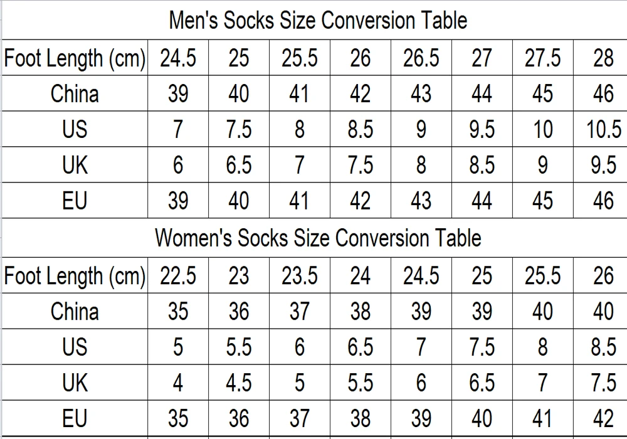The height and width of the screenshot is (439, 627).
Task: Click the women's China row label
Action: pos(75,311)
